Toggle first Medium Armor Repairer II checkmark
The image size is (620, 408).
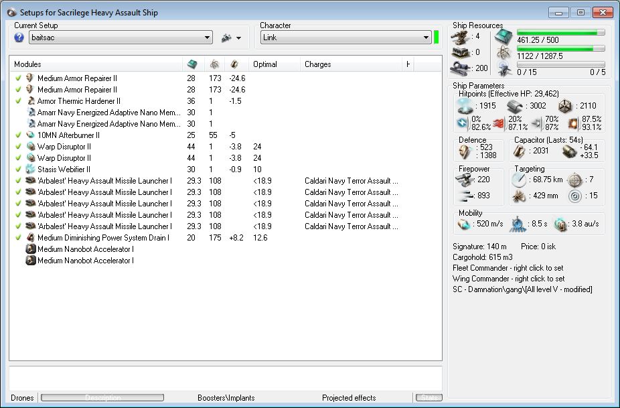pyautogui.click(x=18, y=78)
